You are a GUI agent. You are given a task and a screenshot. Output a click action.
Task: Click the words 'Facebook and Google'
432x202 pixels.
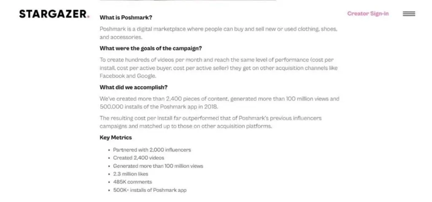pyautogui.click(x=128, y=76)
